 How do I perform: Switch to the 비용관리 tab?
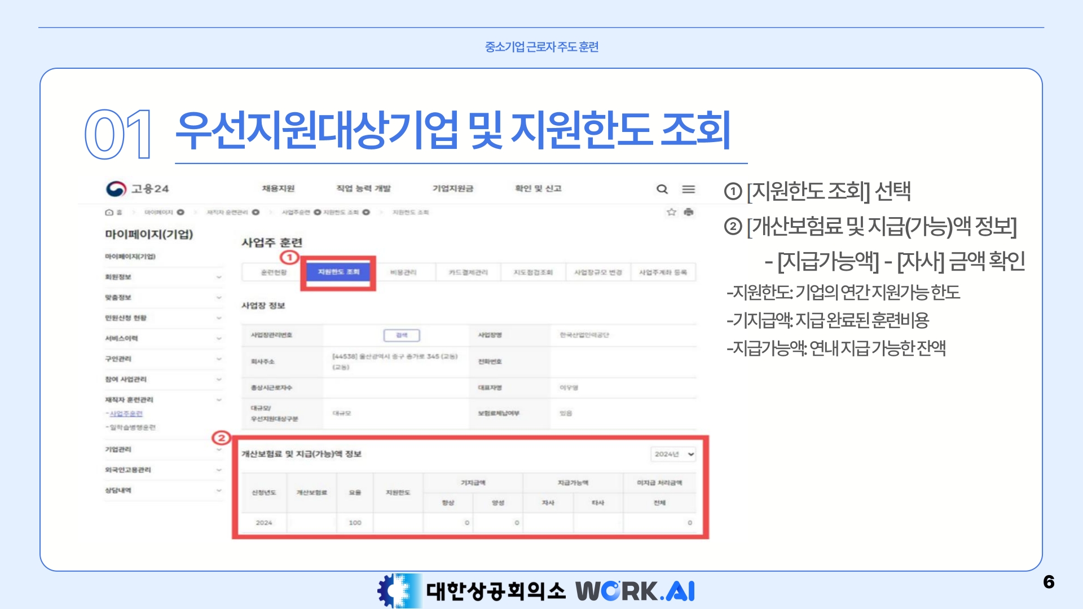click(403, 272)
